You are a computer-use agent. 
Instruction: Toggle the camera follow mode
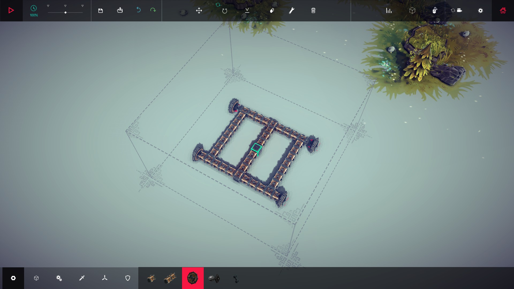point(456,10)
